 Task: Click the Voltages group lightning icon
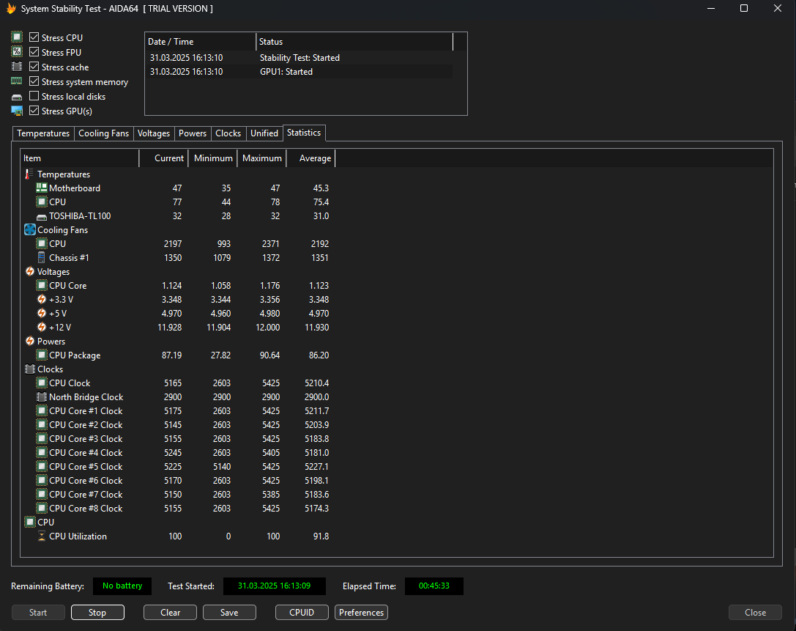(x=30, y=271)
